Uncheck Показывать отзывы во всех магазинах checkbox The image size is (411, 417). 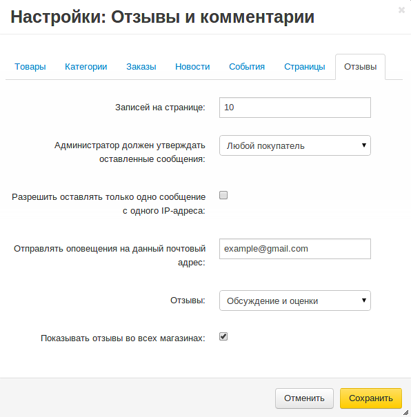(x=223, y=336)
